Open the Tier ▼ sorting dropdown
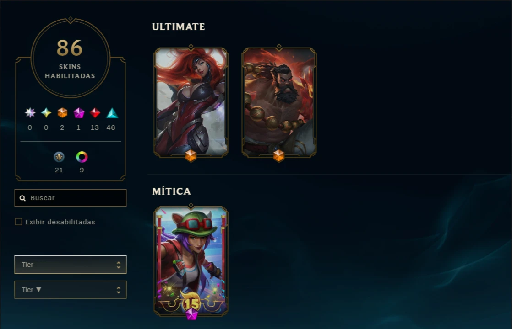 tap(71, 290)
